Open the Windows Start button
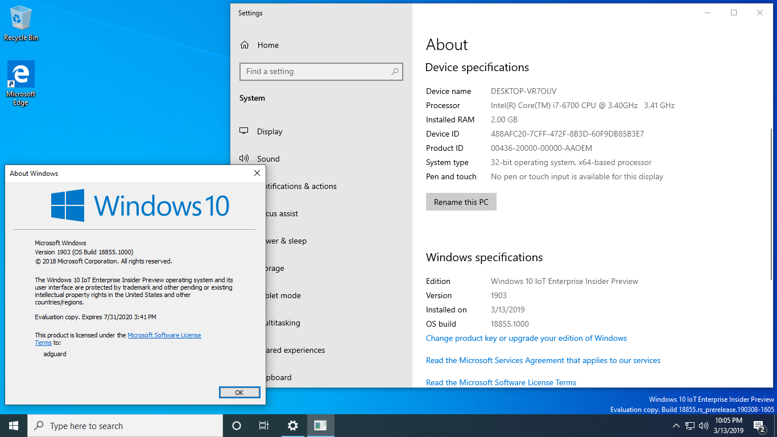Screen dimensions: 777x437 point(14,426)
